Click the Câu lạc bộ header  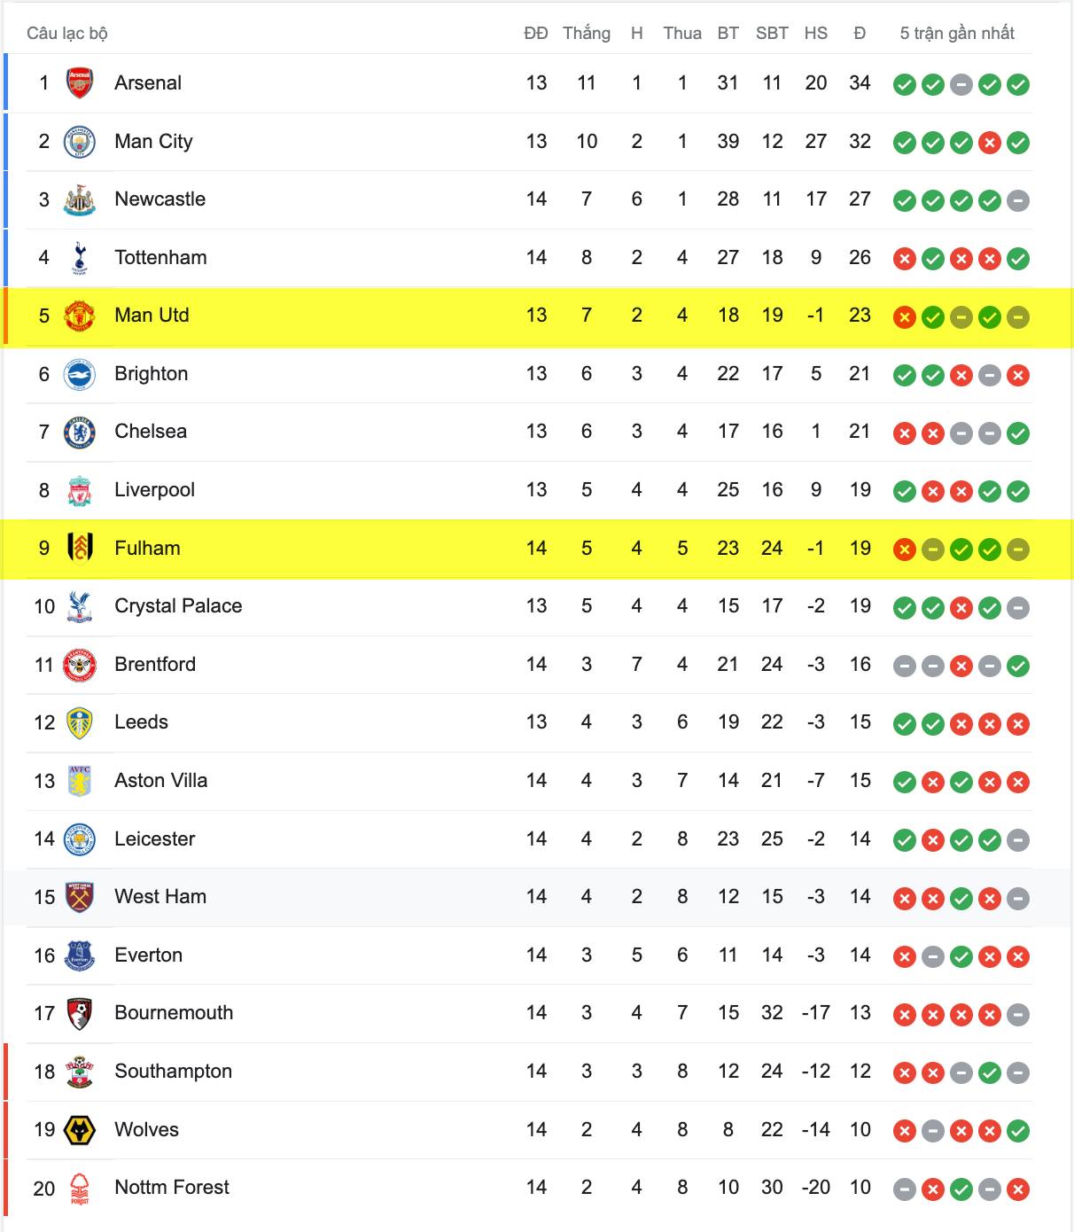67,34
